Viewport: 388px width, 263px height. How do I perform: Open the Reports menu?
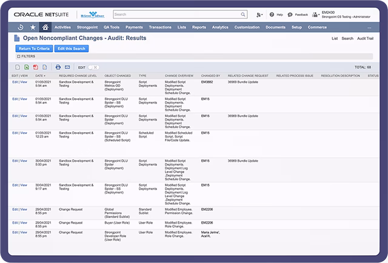tap(199, 27)
